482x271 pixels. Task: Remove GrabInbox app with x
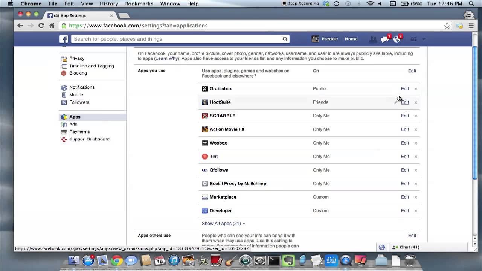416,89
